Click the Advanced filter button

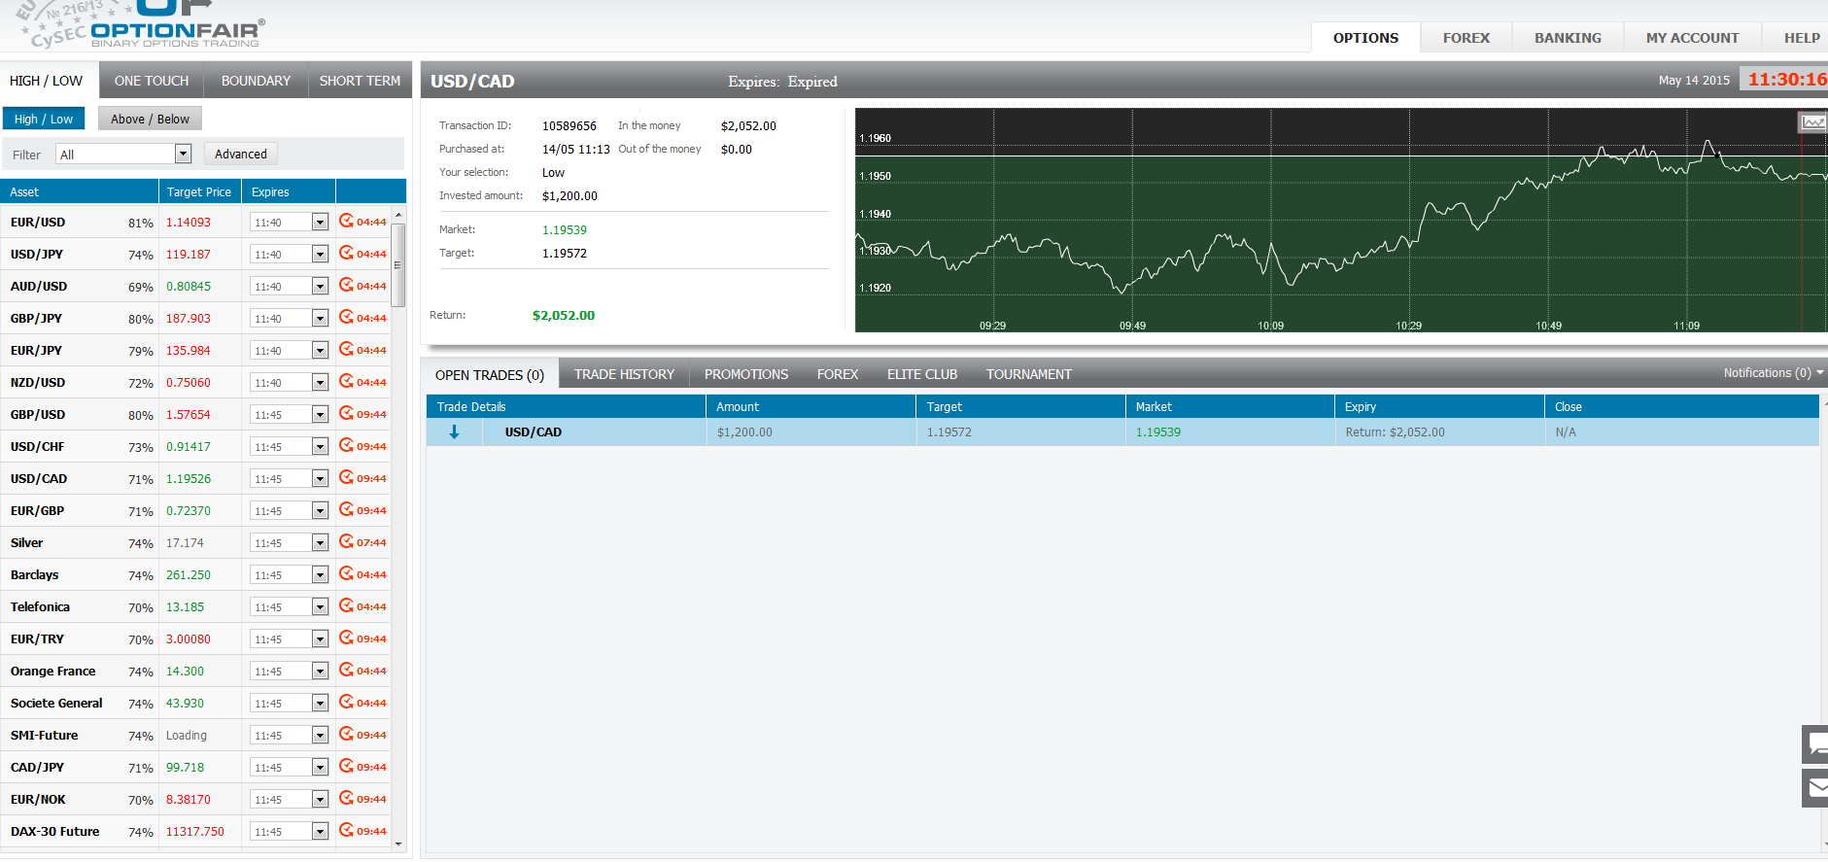pyautogui.click(x=241, y=155)
